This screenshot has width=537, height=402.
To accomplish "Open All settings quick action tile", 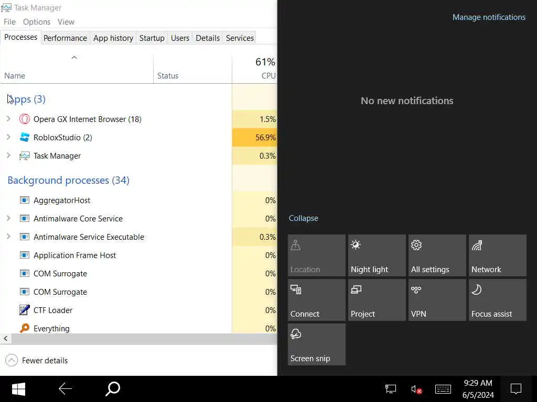I will coord(437,255).
